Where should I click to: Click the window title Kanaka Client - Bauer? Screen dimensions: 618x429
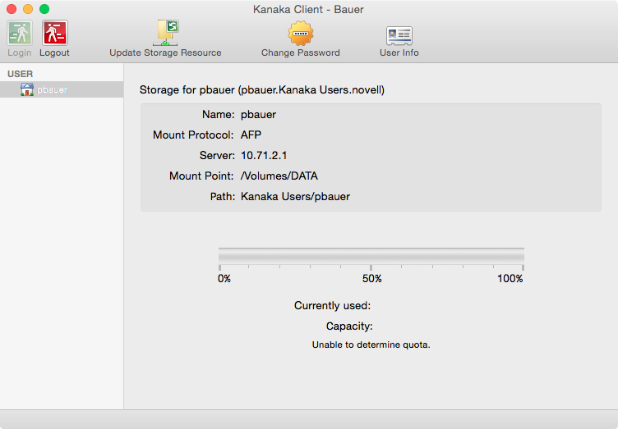pyautogui.click(x=309, y=10)
